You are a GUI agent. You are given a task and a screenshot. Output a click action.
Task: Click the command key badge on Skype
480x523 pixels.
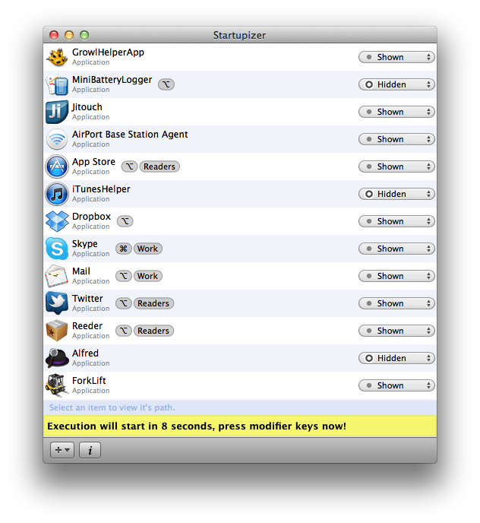coord(124,249)
